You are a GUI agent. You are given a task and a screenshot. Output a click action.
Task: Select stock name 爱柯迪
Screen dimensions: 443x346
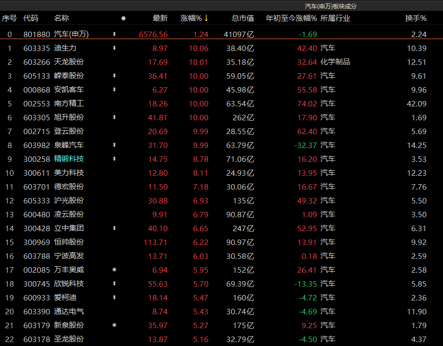(65, 297)
